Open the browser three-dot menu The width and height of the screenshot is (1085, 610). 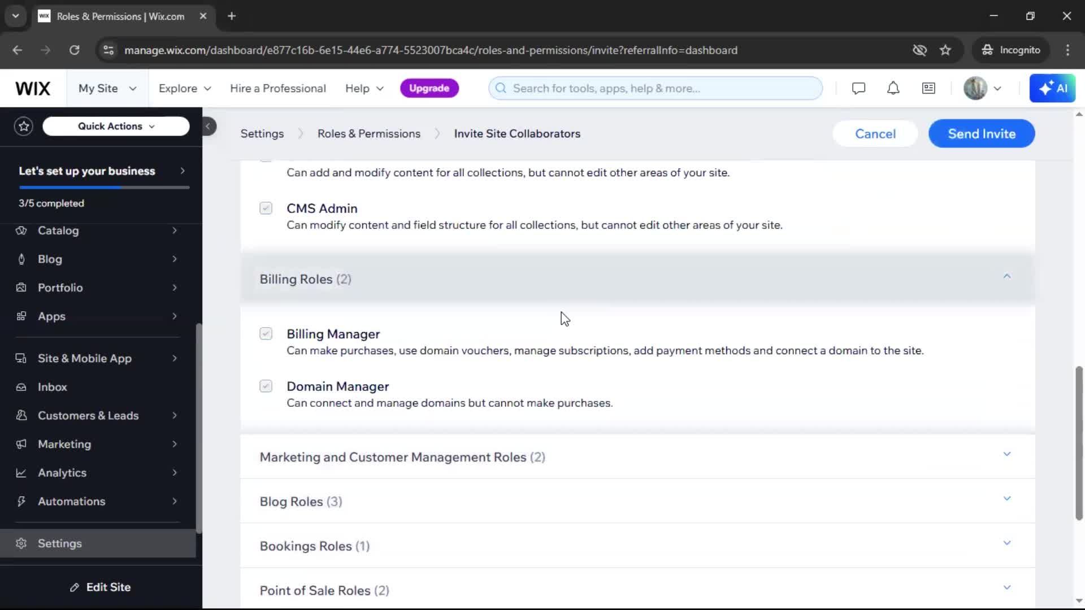[x=1067, y=50]
